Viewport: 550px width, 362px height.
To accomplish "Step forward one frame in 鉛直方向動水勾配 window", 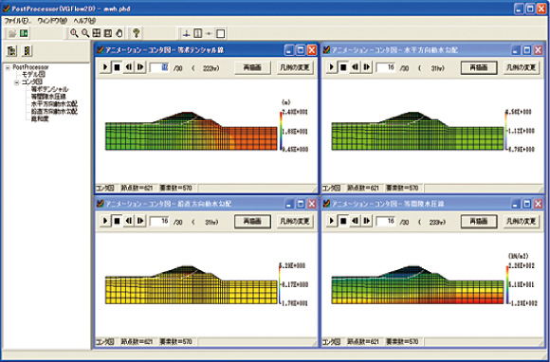I will [140, 221].
